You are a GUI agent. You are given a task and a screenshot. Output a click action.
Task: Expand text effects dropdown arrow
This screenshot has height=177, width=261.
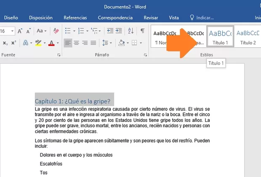31,43
